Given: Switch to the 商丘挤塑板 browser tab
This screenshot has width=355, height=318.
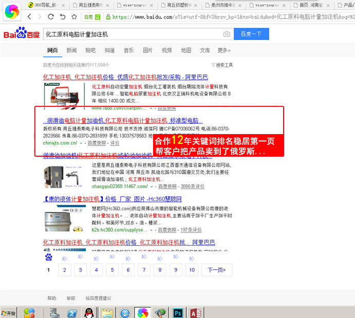Looking at the screenshot, I should [x=179, y=5].
